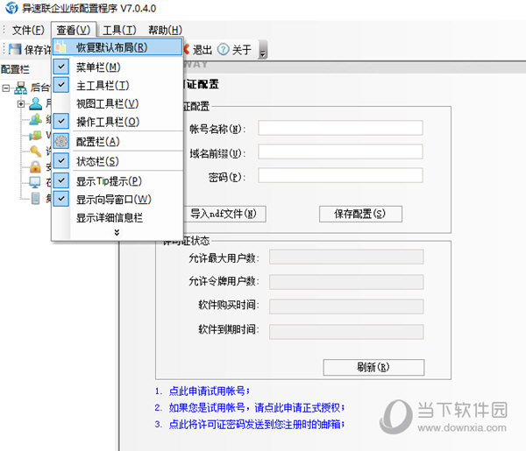Select the padlock icon in tree

pos(35,166)
